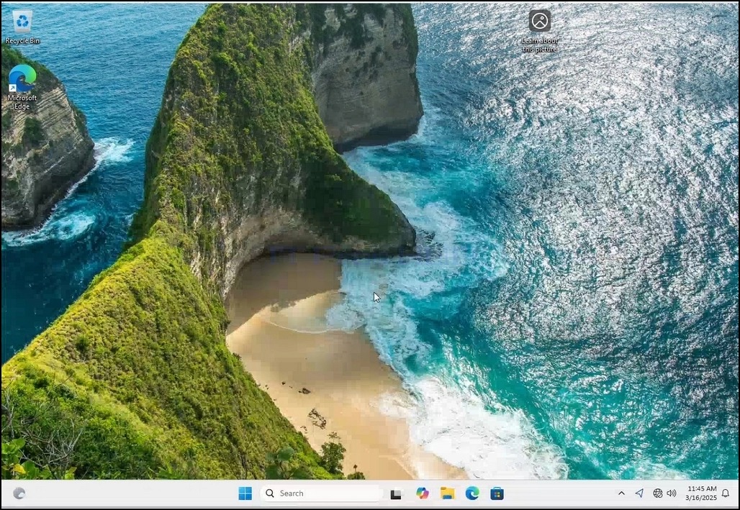Open File Explorer from the taskbar
Viewport: 740px width, 510px height.
(447, 493)
